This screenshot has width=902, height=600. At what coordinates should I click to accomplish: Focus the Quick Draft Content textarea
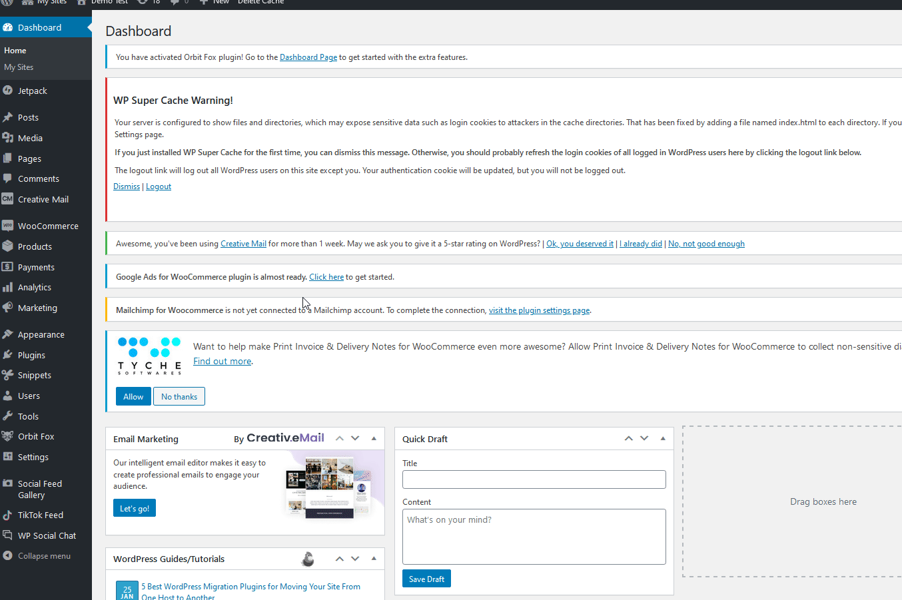(534, 537)
